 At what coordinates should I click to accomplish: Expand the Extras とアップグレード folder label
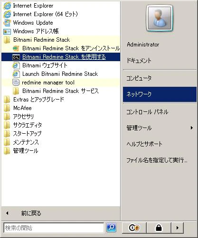tap(38, 100)
